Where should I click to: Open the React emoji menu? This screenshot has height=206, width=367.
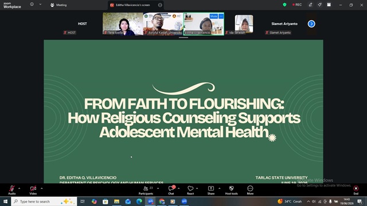pos(190,190)
